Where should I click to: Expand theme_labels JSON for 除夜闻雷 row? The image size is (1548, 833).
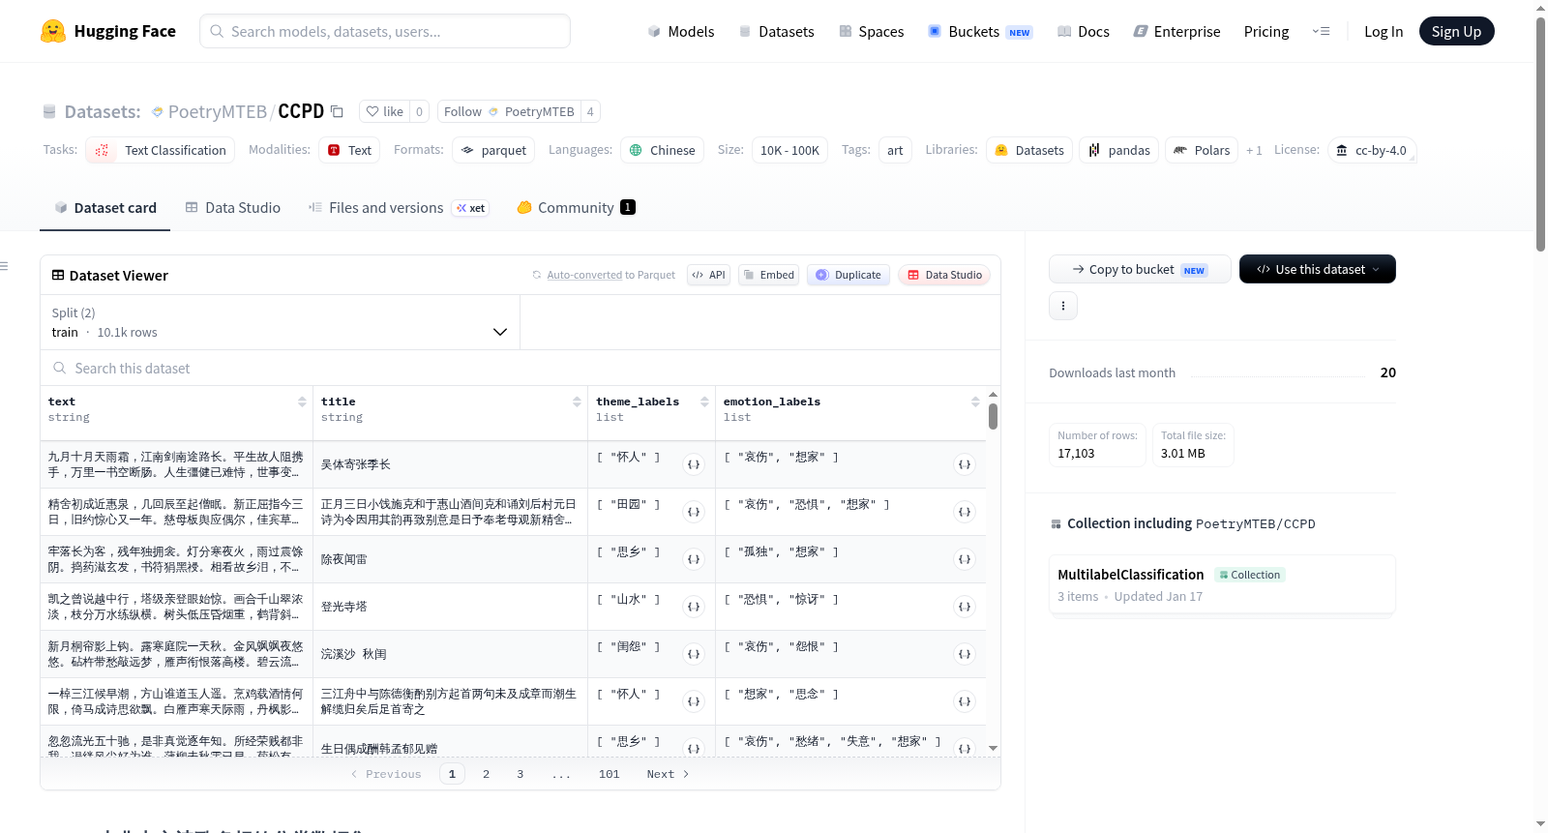[x=694, y=559]
